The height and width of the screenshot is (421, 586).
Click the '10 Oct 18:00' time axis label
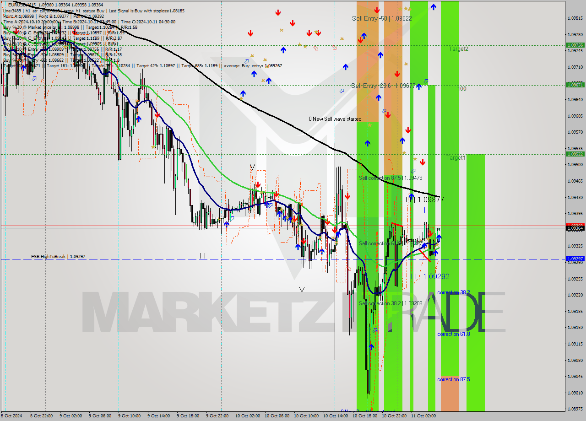pyautogui.click(x=364, y=416)
